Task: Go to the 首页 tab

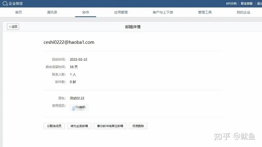Action: pos(19,12)
